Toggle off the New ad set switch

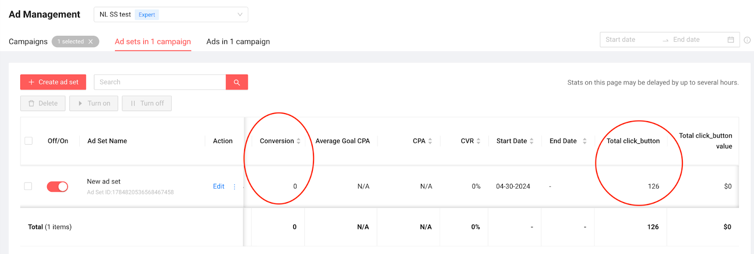[57, 187]
